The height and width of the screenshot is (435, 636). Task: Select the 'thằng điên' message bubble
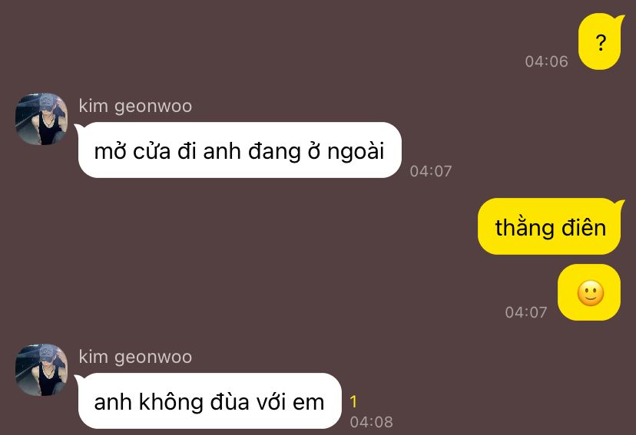coord(550,226)
